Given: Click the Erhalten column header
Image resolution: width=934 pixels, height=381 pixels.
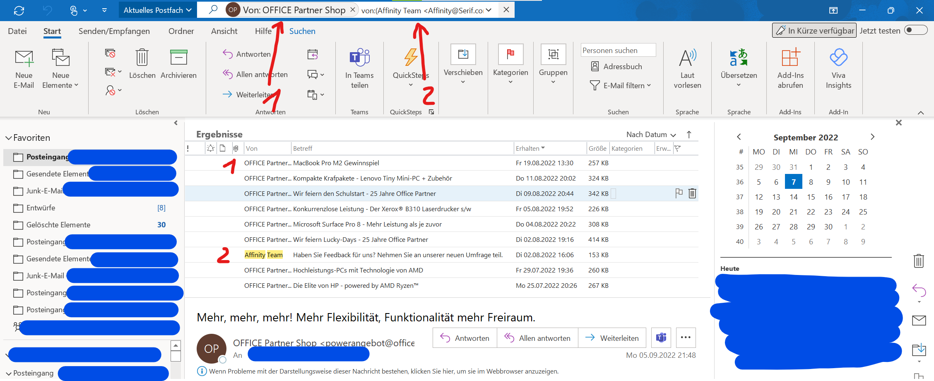Looking at the screenshot, I should [x=550, y=148].
